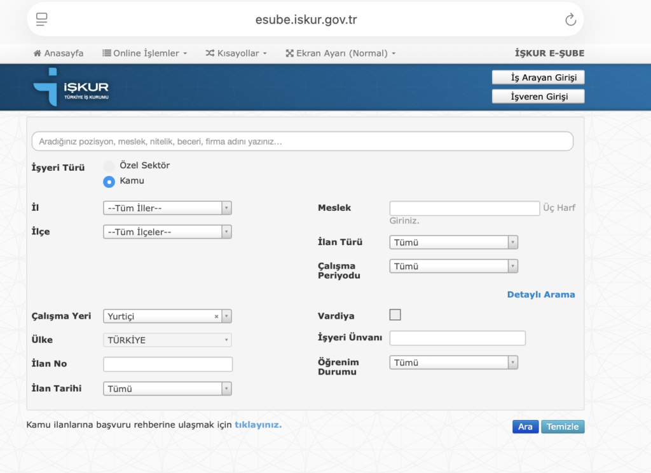
Task: Expand the Tüm İller dropdown
Action: (167, 208)
